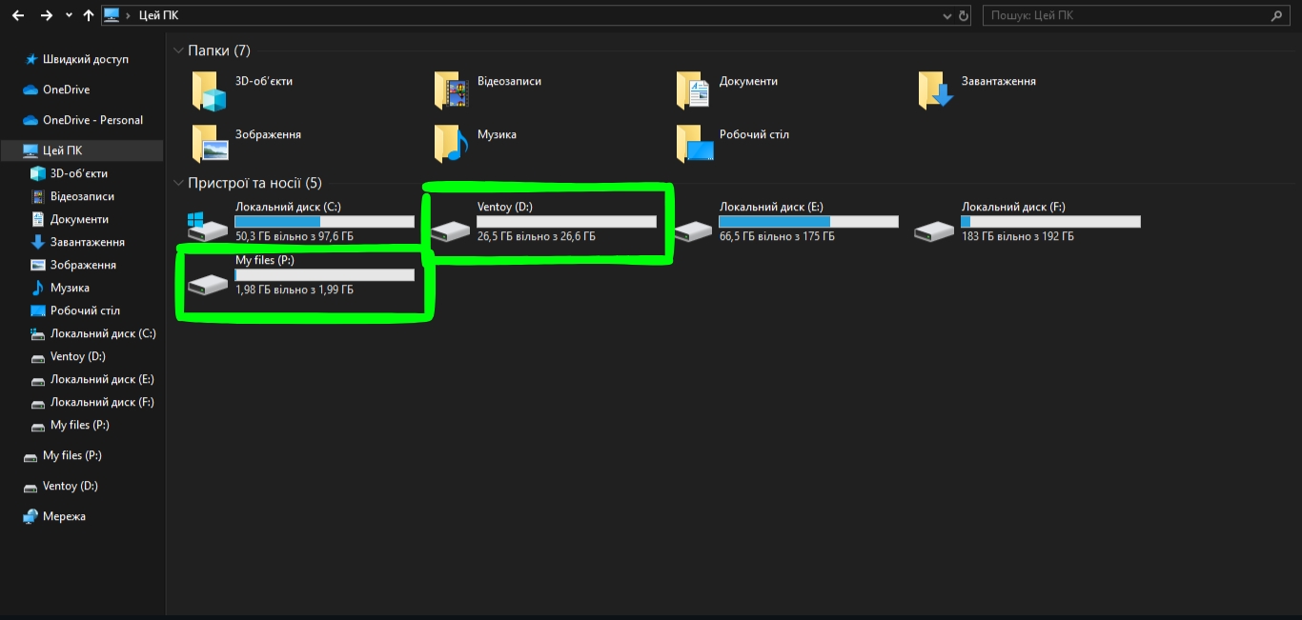Click text 66,5 ГБ вільно з 175 ГБ

click(x=776, y=236)
